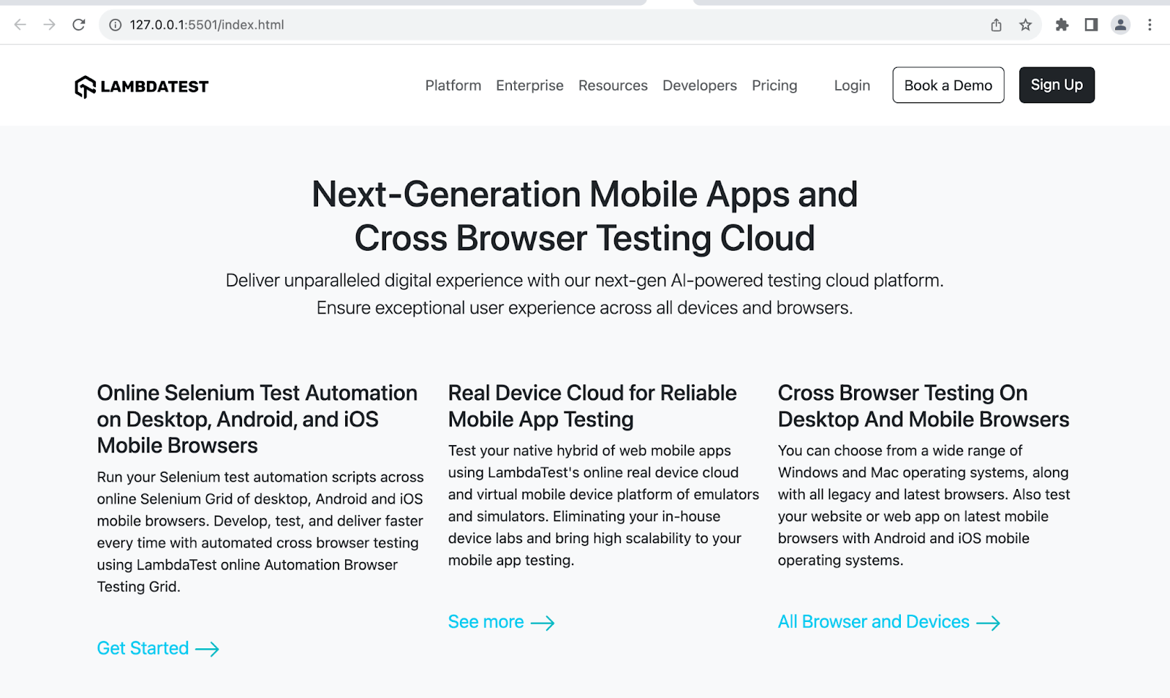
Task: Expand the Resources navigation item
Action: [613, 86]
